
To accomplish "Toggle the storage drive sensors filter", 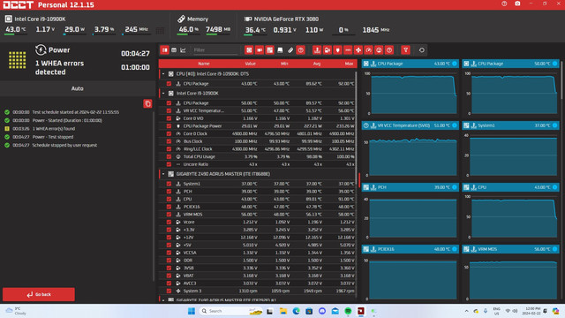I will 280,50.
